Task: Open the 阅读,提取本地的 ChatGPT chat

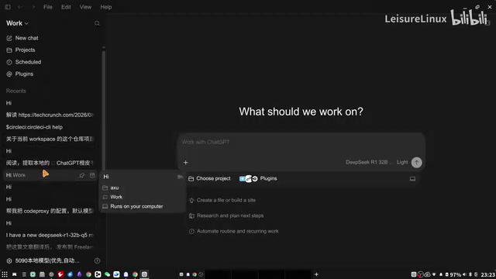Action: (x=50, y=163)
